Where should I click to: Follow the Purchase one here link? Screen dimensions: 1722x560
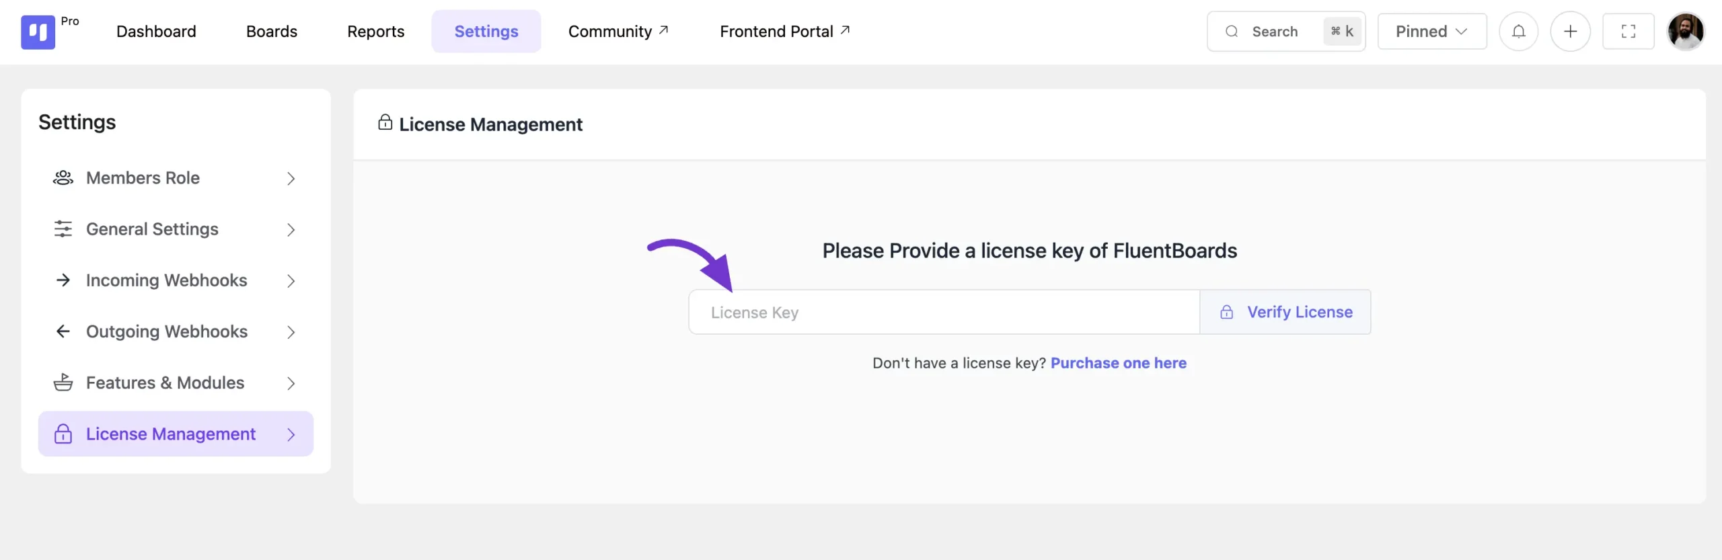coord(1118,363)
